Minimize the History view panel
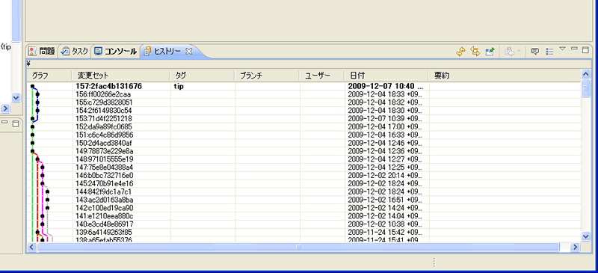 (574, 49)
